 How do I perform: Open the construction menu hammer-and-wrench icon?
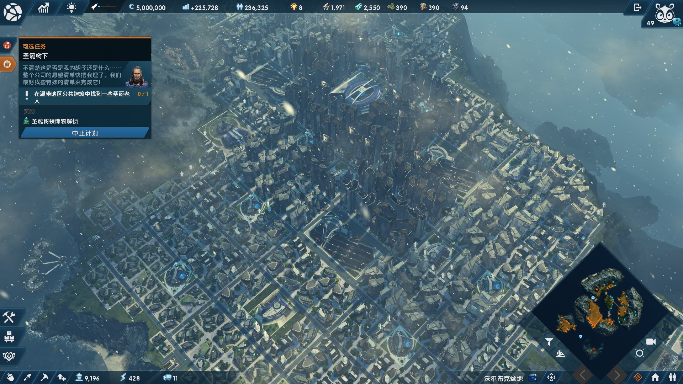[9, 317]
